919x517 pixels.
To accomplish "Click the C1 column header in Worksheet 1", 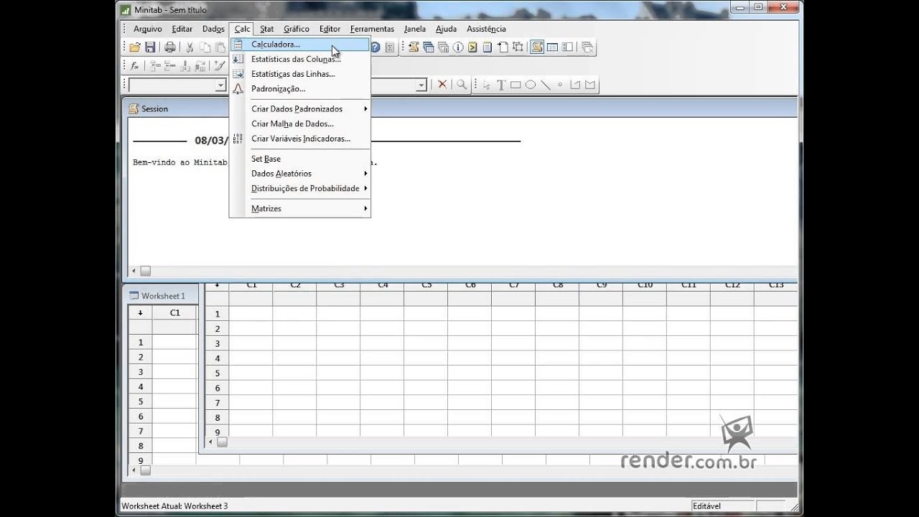I will [x=174, y=312].
